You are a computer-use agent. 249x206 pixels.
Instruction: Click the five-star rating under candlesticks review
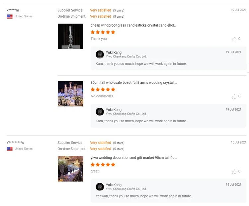[x=103, y=32]
